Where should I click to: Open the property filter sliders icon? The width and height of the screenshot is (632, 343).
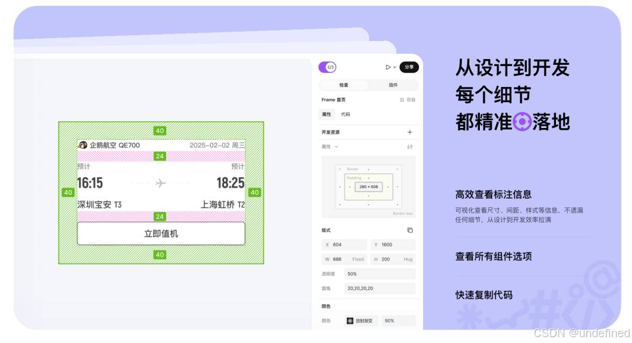(410, 147)
